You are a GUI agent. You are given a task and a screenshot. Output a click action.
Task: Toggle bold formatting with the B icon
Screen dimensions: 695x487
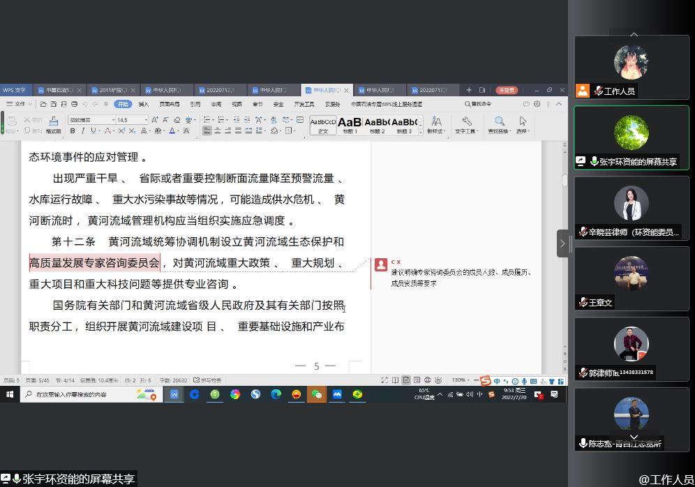coord(73,132)
